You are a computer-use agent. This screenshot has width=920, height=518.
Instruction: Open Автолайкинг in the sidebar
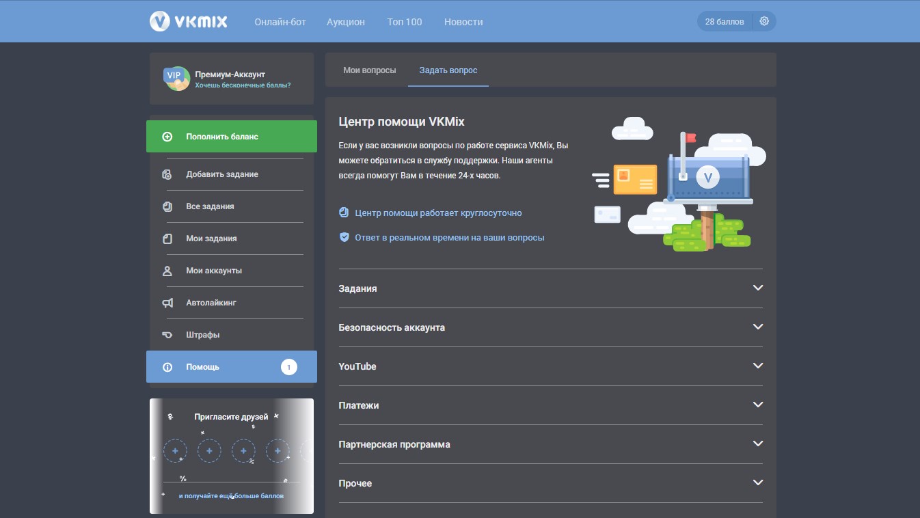(232, 303)
